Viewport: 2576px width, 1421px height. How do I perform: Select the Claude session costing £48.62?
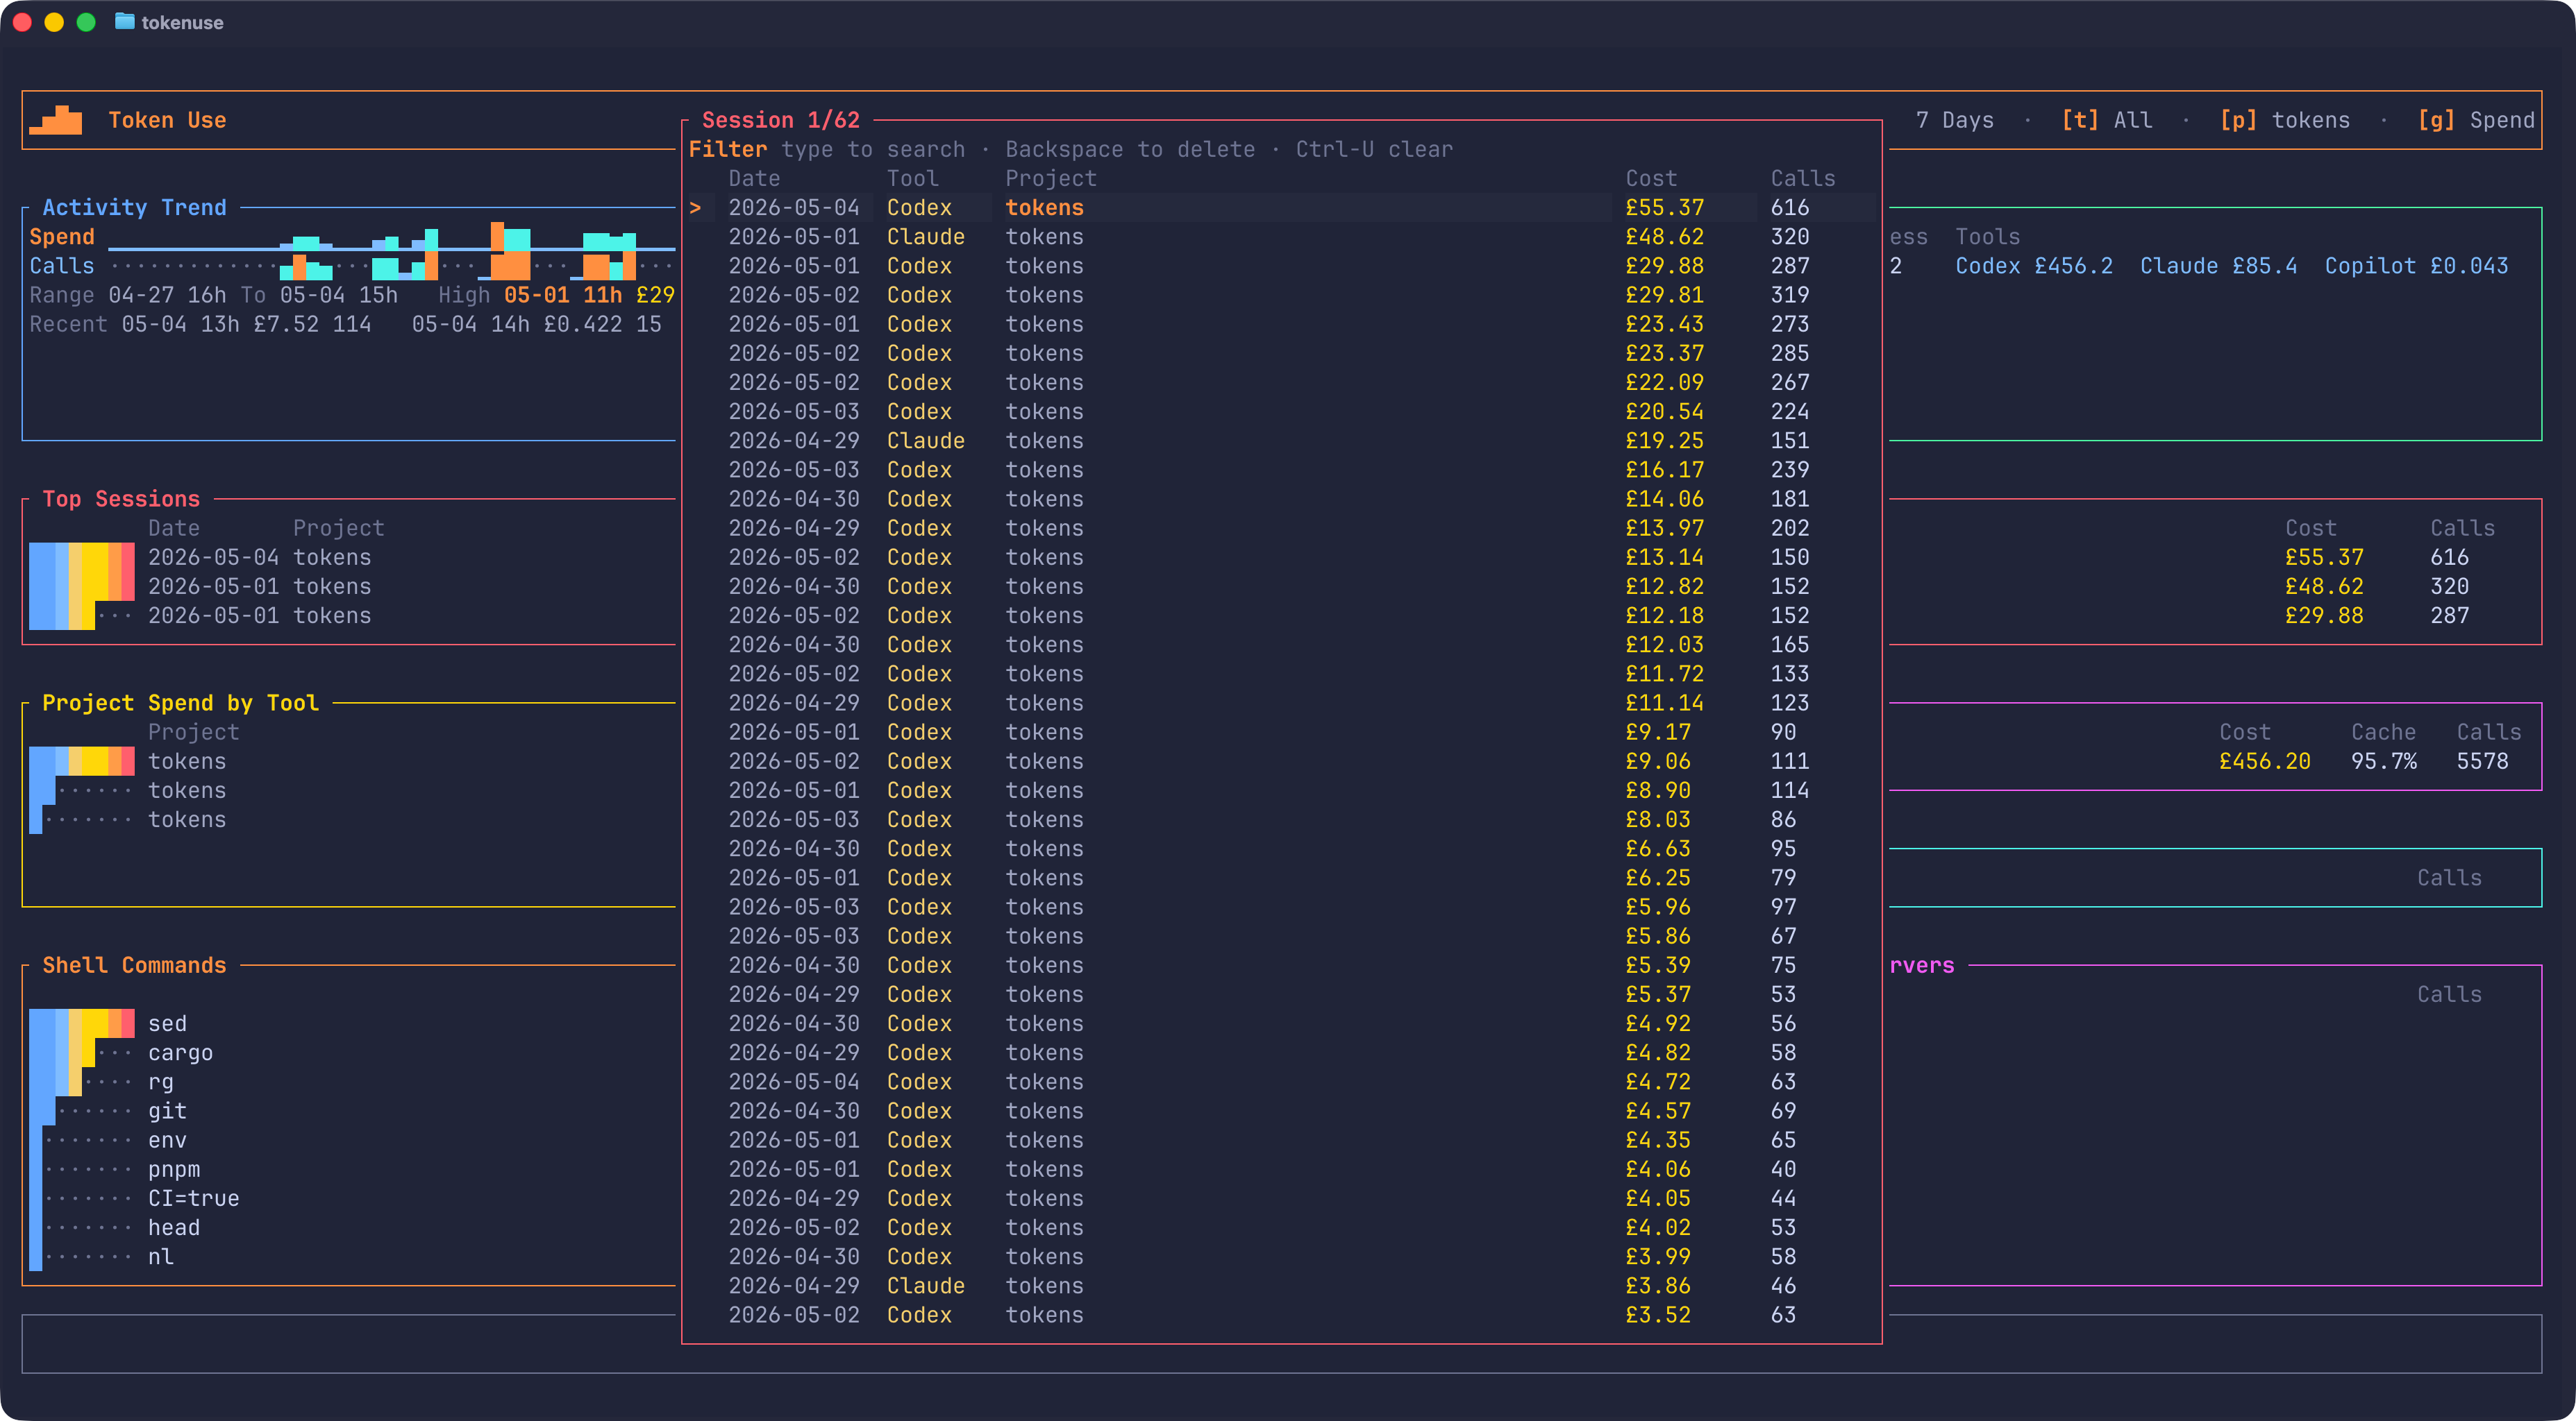coord(1281,237)
